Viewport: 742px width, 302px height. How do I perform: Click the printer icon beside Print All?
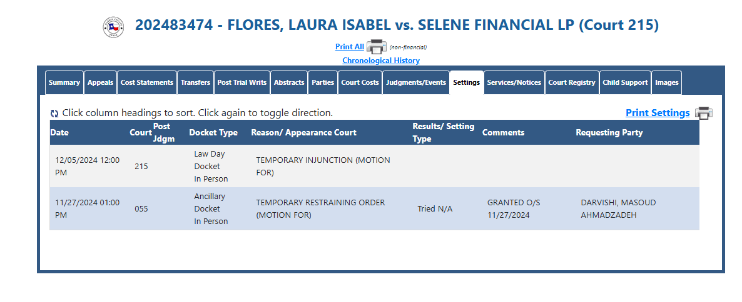(377, 47)
